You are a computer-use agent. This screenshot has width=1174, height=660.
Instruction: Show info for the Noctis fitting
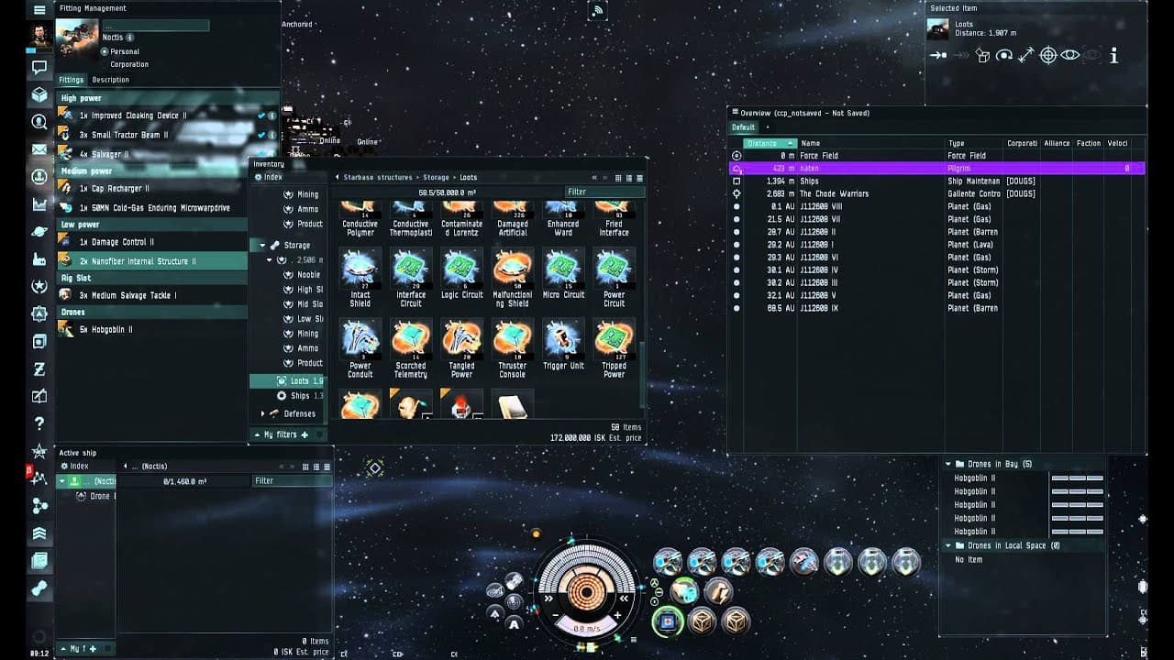[x=130, y=38]
